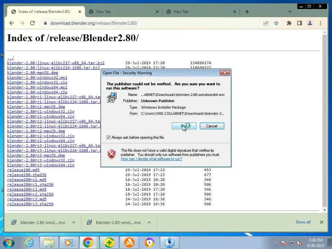Screen dimensions: 332x249
Task: Switch to the second New Tab
Action: (201, 12)
